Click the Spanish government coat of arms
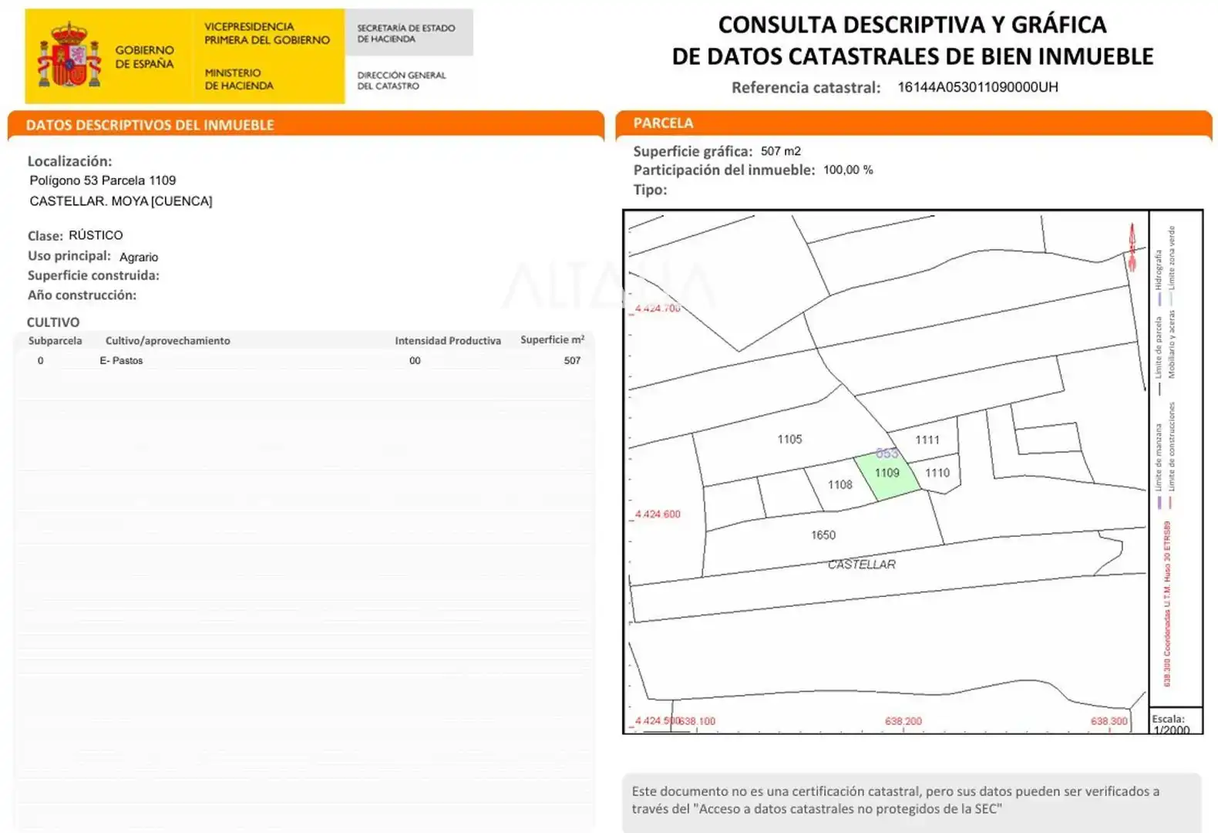Viewport: 1218px width, 833px height. point(69,55)
